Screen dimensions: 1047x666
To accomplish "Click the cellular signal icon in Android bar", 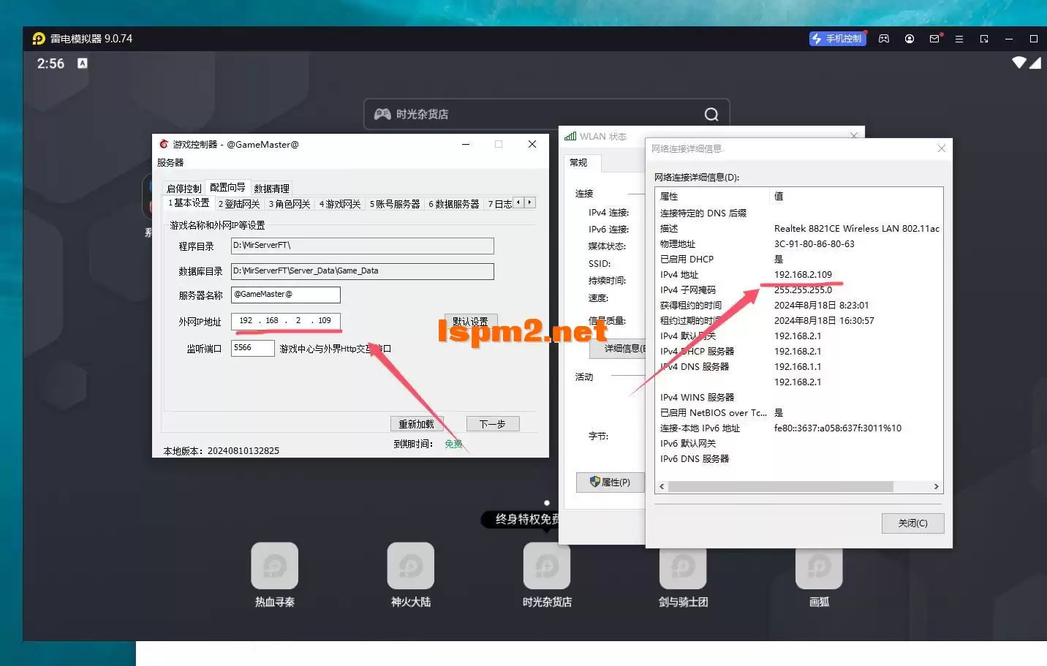I will click(x=1035, y=63).
